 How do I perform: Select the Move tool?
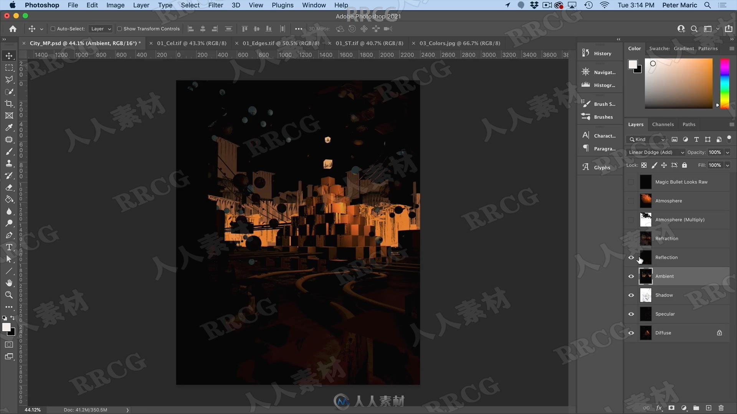[9, 54]
